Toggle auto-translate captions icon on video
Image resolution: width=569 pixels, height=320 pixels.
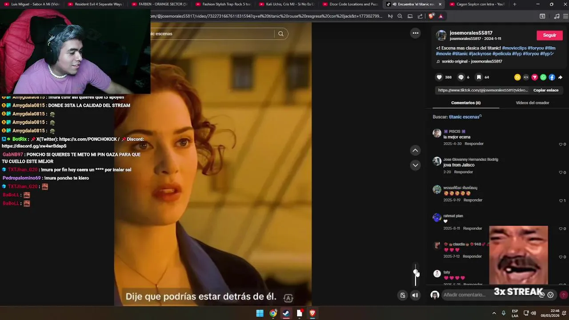(288, 298)
